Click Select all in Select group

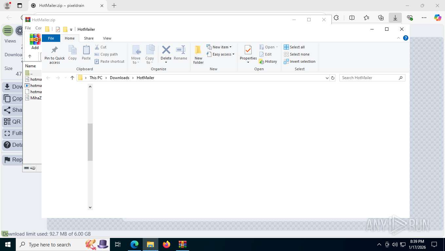coord(294,47)
